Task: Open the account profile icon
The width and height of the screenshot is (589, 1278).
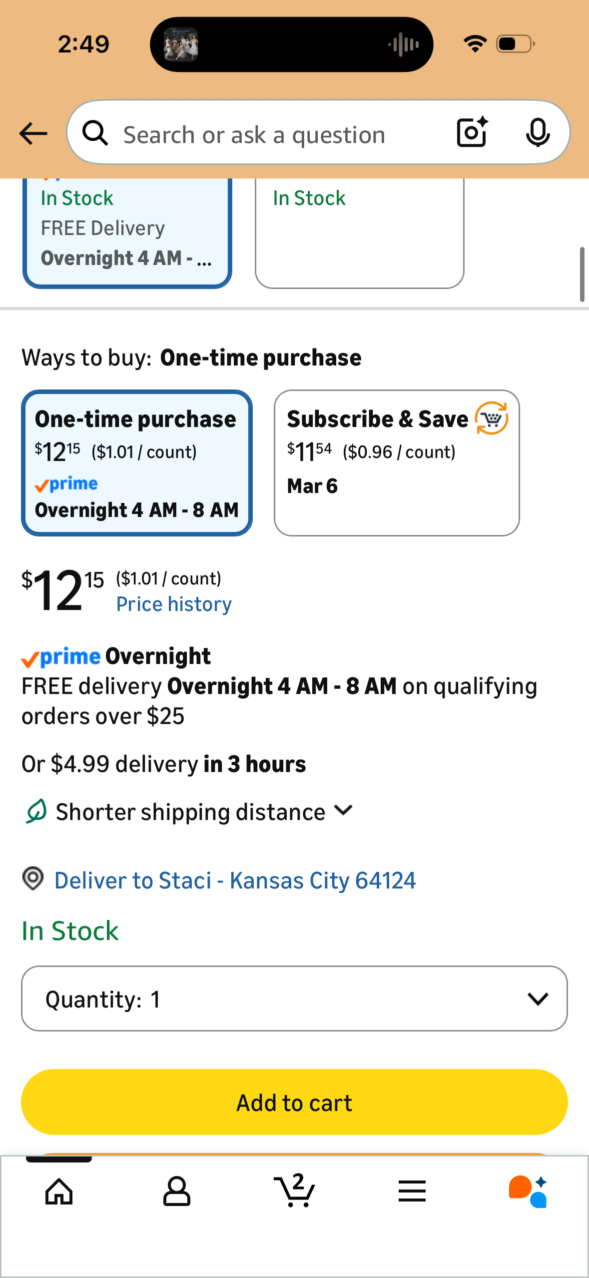Action: [177, 1191]
